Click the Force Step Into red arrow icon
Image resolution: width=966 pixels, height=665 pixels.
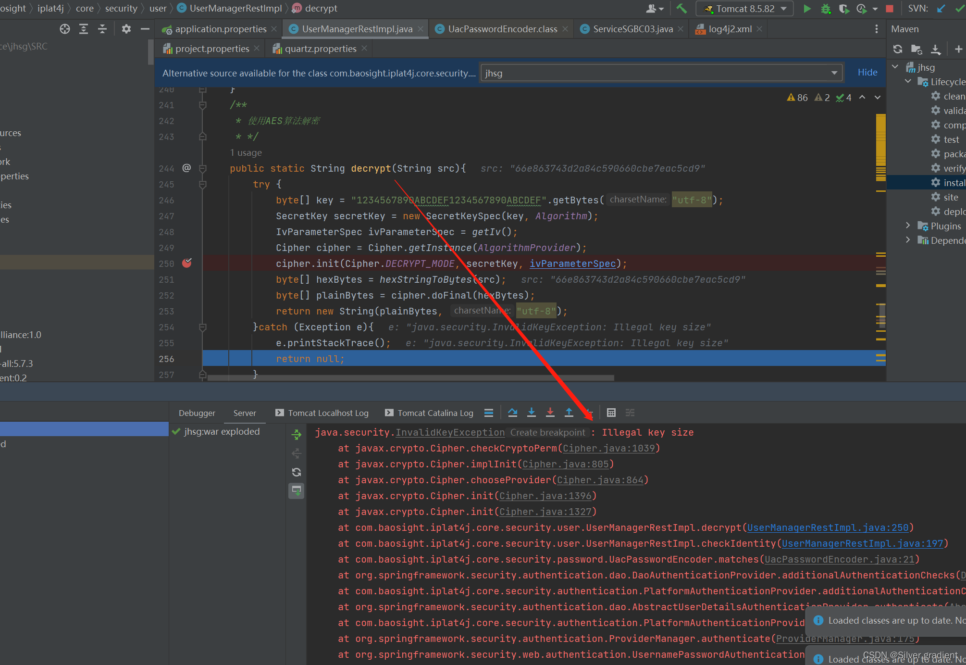[x=550, y=413]
